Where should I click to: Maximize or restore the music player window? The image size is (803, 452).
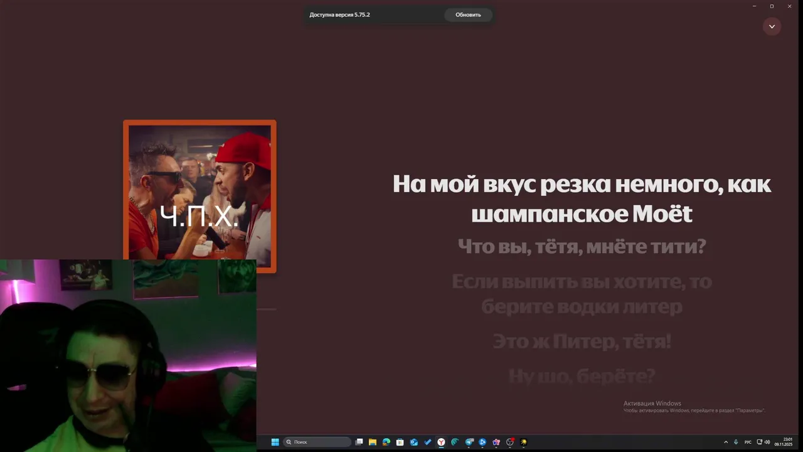pos(772,6)
